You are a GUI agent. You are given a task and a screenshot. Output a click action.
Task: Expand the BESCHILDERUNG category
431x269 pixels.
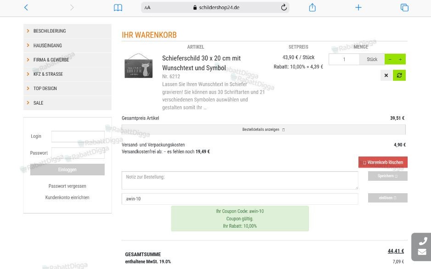(x=67, y=31)
